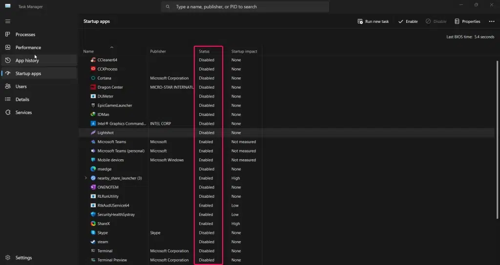This screenshot has height=265, width=500.
Task: Open Settings in the sidebar
Action: 39,258
